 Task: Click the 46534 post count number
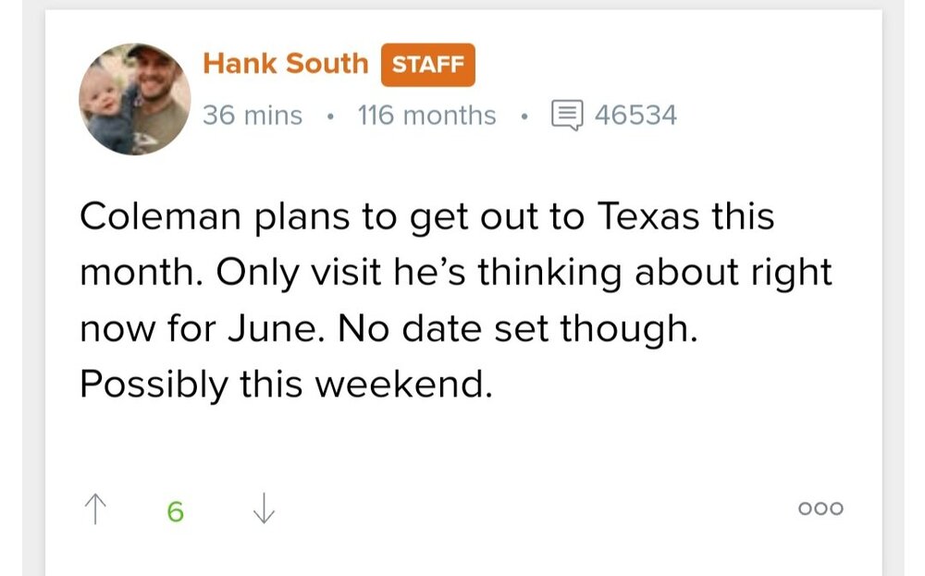click(x=635, y=116)
